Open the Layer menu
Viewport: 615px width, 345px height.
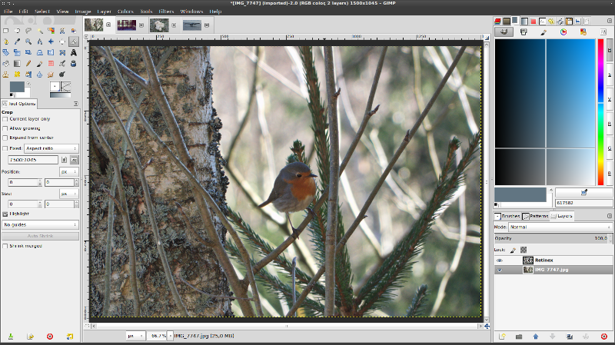point(104,12)
